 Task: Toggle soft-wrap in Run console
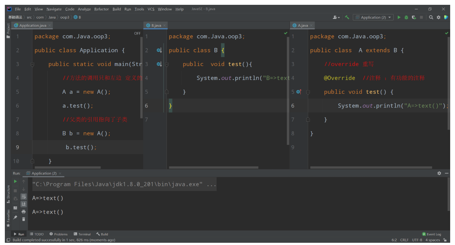(x=23, y=196)
